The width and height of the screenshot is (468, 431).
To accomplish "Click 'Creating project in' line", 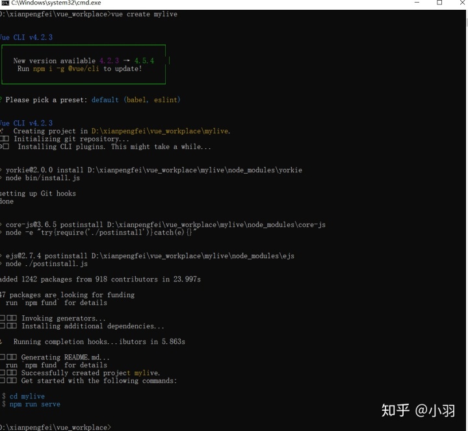I will click(x=115, y=131).
